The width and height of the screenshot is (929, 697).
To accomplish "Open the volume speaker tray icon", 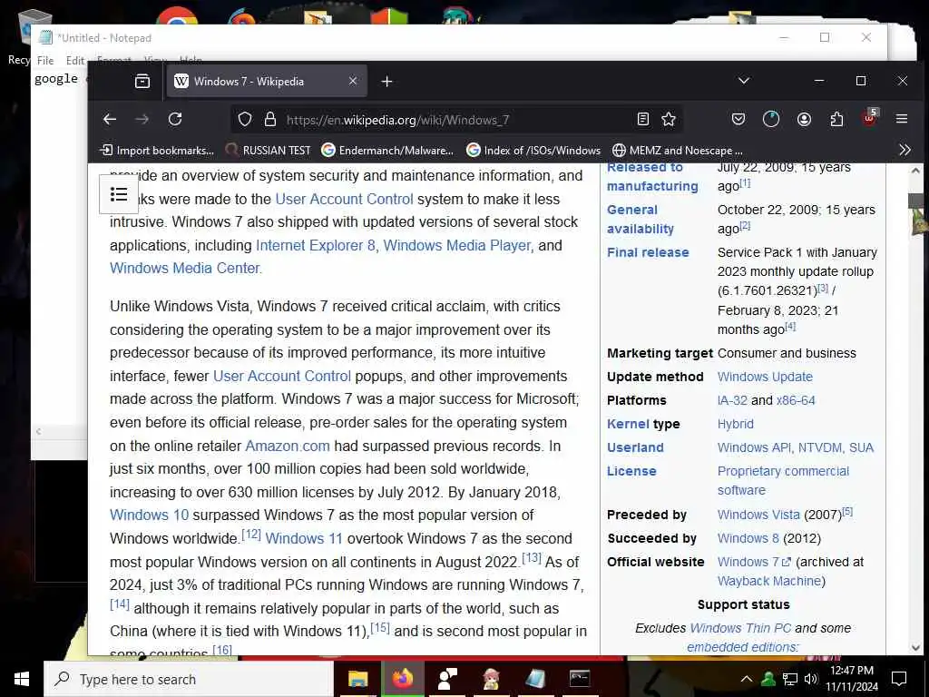I will click(x=811, y=679).
